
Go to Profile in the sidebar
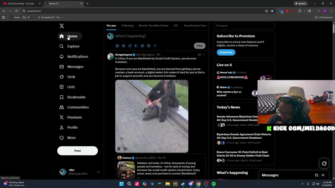click(x=69, y=127)
